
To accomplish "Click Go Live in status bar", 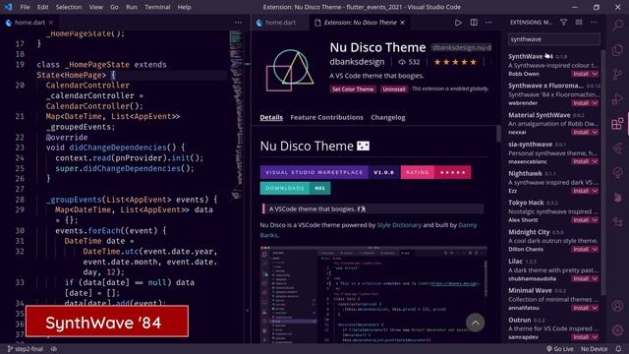I will tap(560, 349).
